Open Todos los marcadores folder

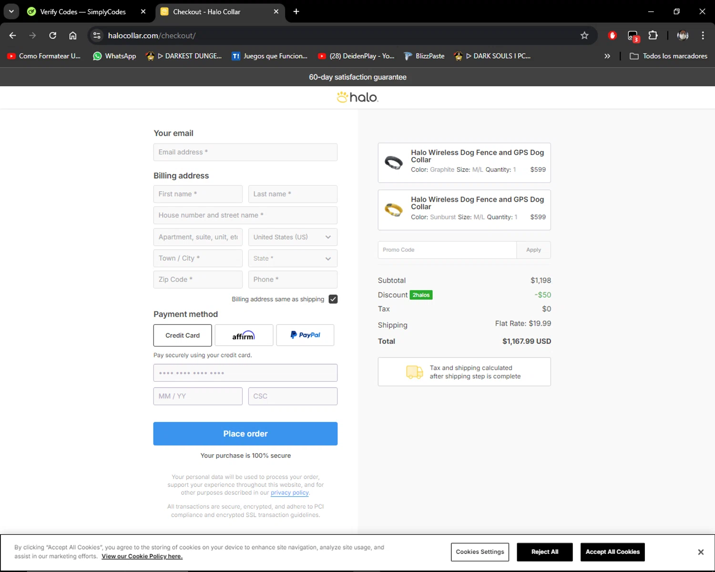tap(668, 56)
